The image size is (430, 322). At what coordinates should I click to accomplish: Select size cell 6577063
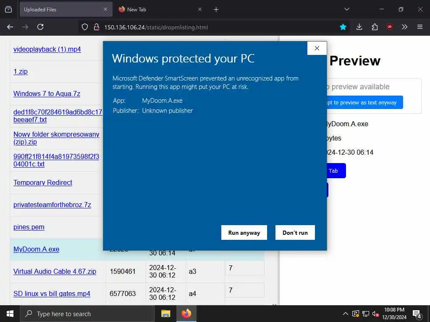pyautogui.click(x=123, y=293)
